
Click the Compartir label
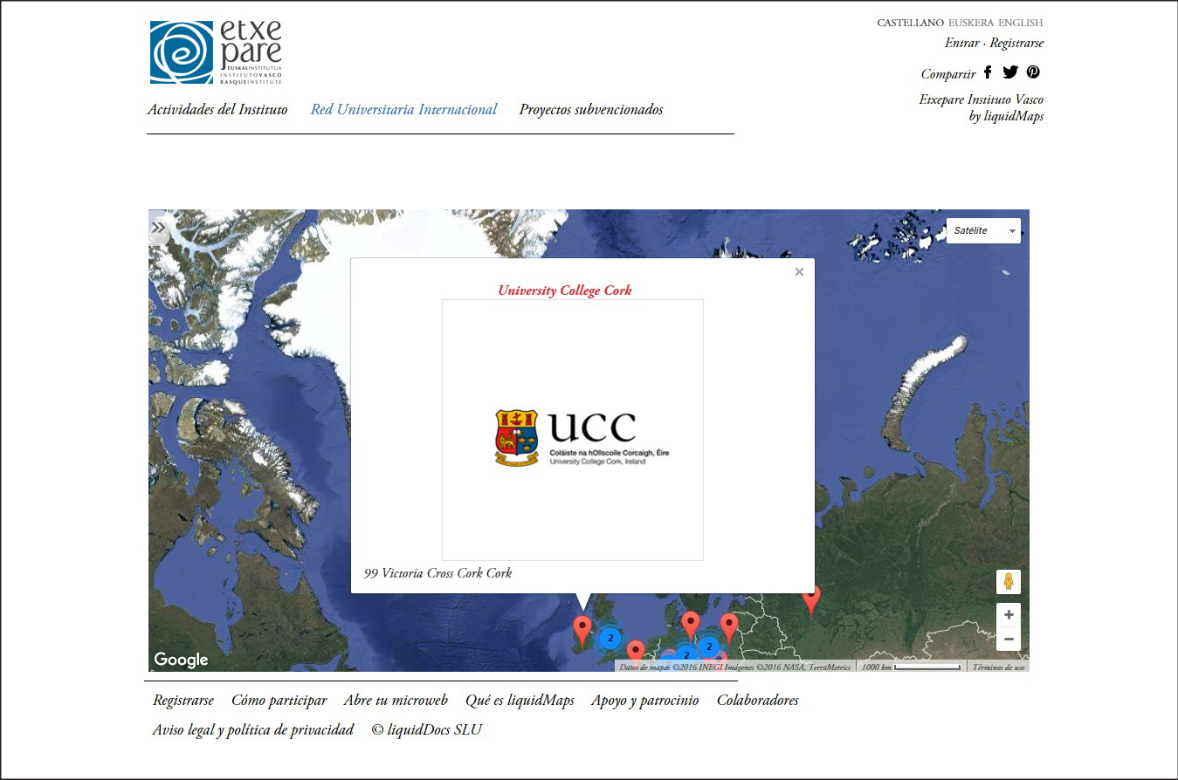coord(948,74)
